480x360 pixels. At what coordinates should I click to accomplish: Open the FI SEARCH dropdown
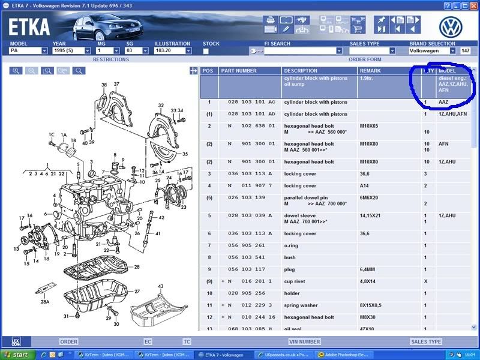(339, 51)
